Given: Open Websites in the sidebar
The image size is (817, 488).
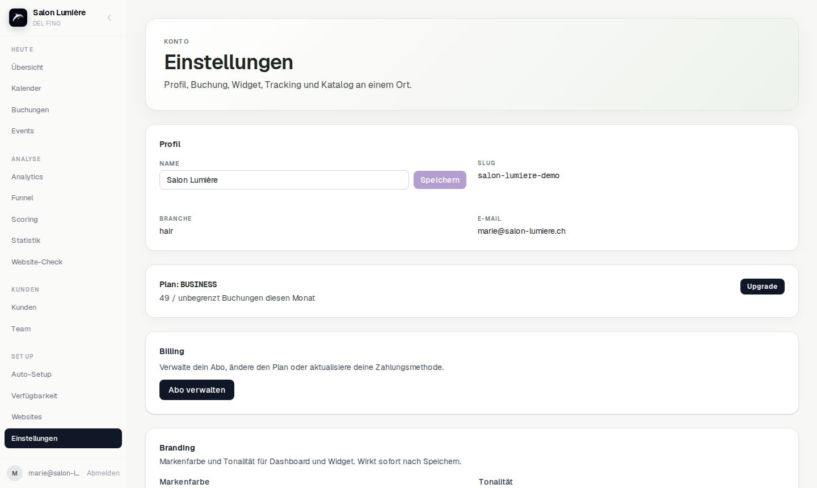Looking at the screenshot, I should [63, 417].
